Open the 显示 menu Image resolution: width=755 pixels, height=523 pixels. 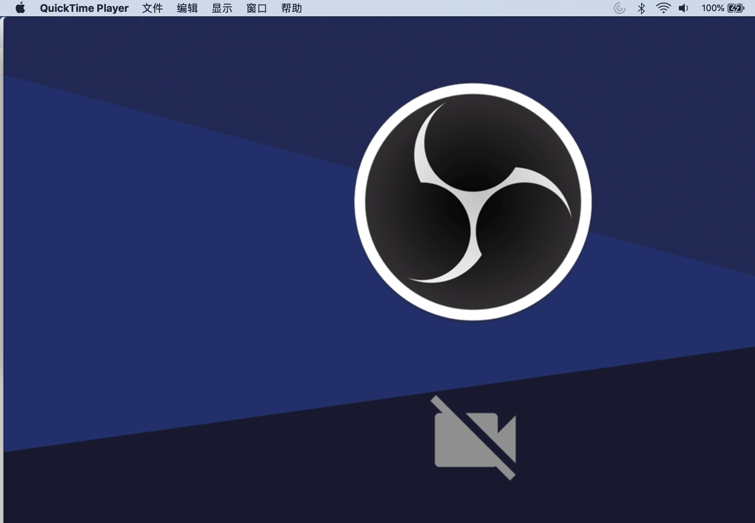pyautogui.click(x=222, y=8)
